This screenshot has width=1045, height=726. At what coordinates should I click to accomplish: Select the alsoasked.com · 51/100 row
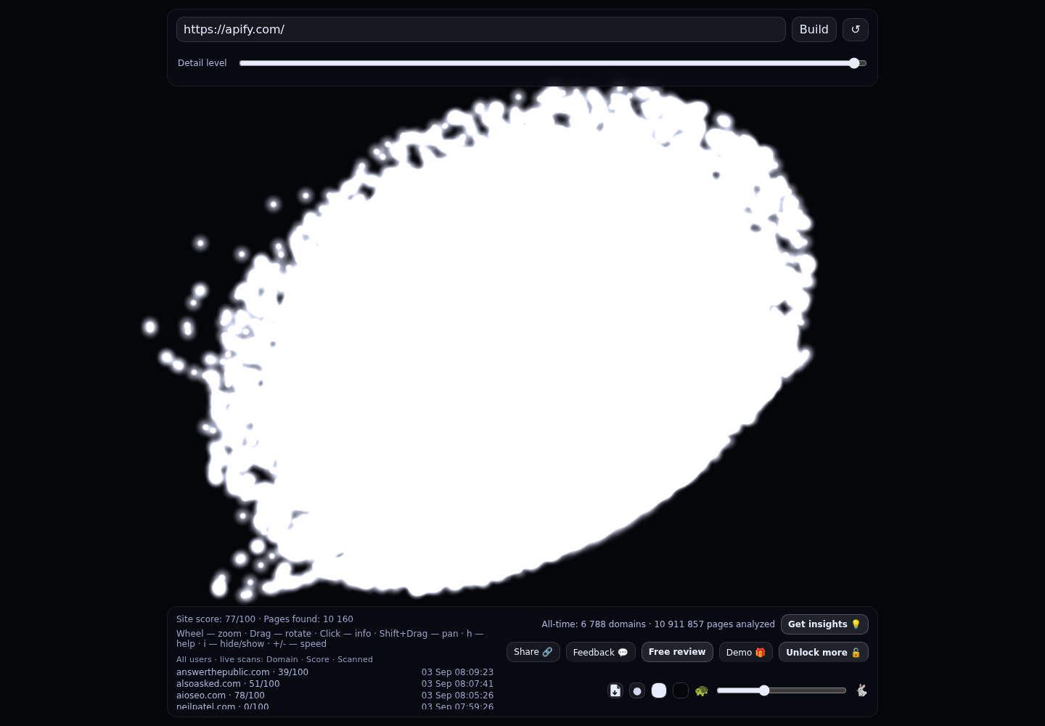335,684
